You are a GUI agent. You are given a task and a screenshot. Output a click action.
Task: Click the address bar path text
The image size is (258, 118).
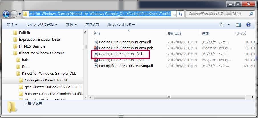[x=100, y=14]
